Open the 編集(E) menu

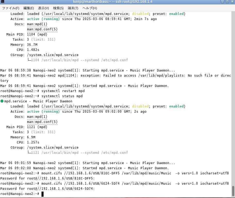click(29, 8)
